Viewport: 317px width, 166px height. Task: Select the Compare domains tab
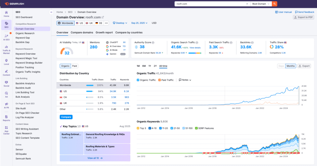[x=82, y=33]
